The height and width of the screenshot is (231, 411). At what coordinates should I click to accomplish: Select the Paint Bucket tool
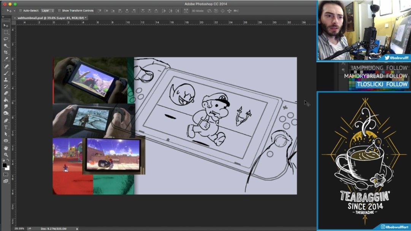[x=6, y=100]
